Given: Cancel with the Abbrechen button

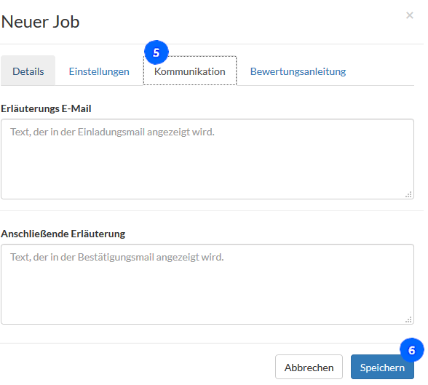Looking at the screenshot, I should tap(309, 367).
